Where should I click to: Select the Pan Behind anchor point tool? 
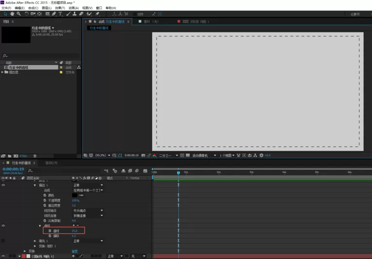[x=39, y=14]
